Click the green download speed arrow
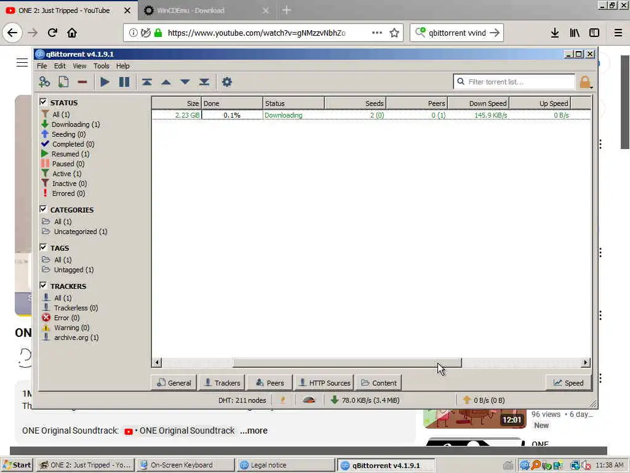The height and width of the screenshot is (473, 630). (334, 400)
